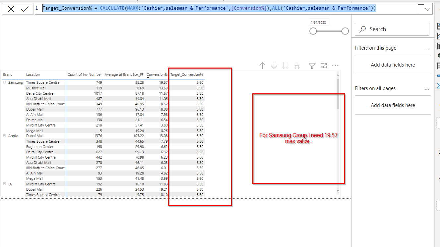Turn on Drill down mode arrow

[274, 66]
